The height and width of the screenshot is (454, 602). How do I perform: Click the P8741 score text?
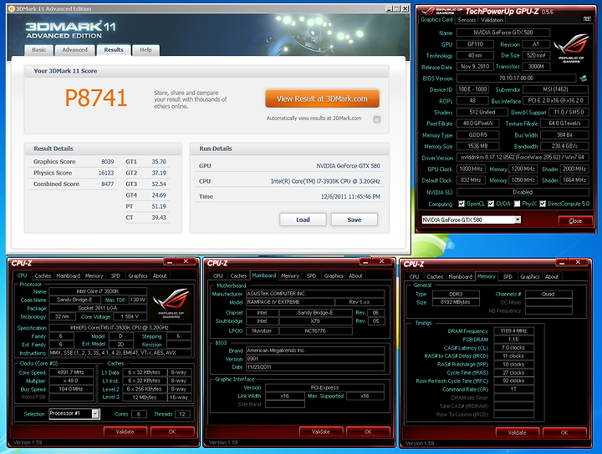[x=95, y=98]
